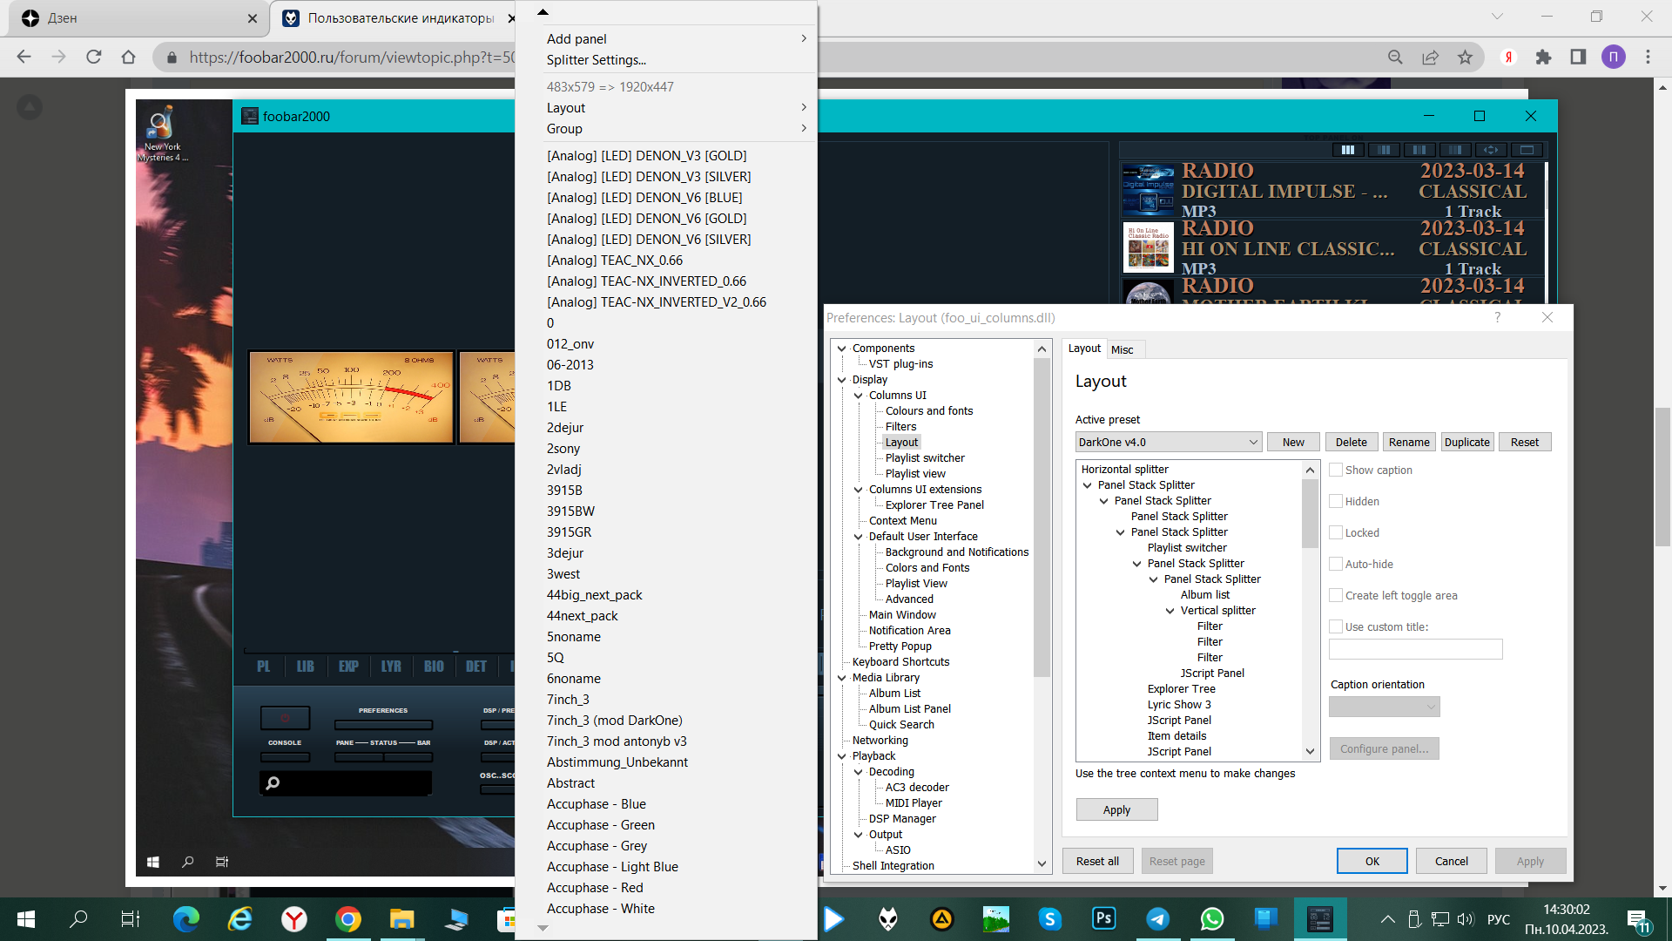The image size is (1672, 941).
Task: Launch WhatsApp from the taskbar
Action: [x=1211, y=918]
